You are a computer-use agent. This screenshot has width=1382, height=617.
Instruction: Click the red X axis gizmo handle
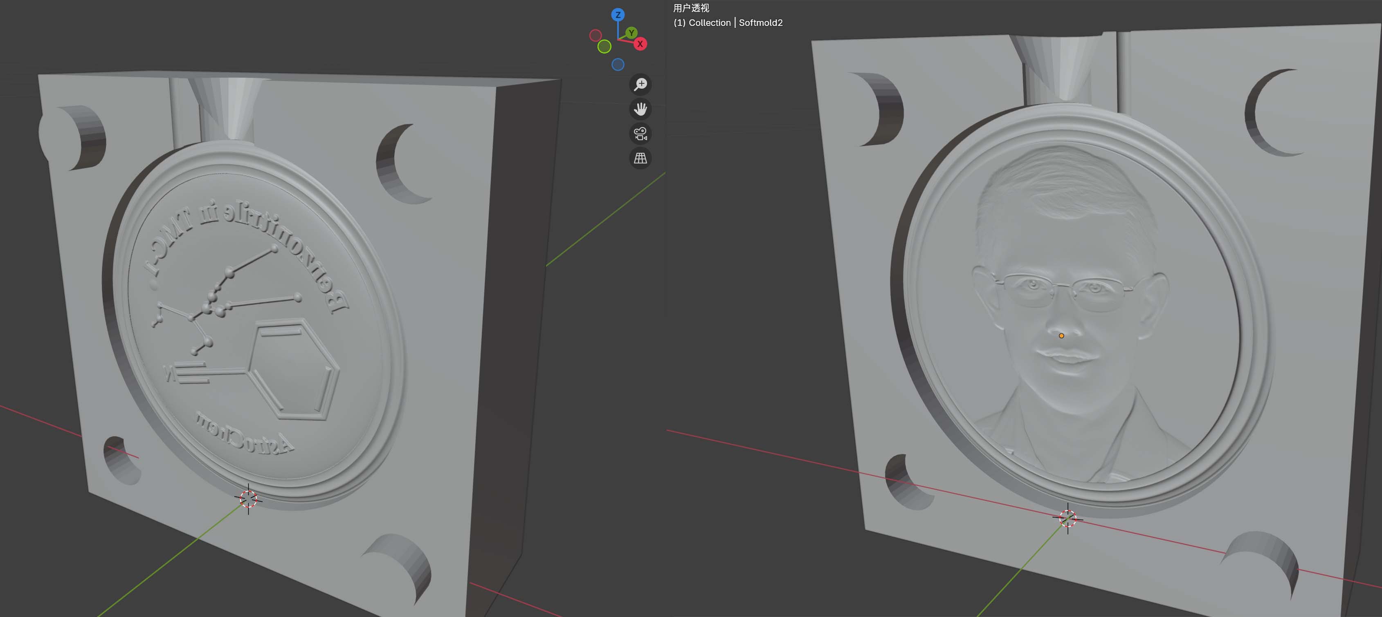pos(640,44)
